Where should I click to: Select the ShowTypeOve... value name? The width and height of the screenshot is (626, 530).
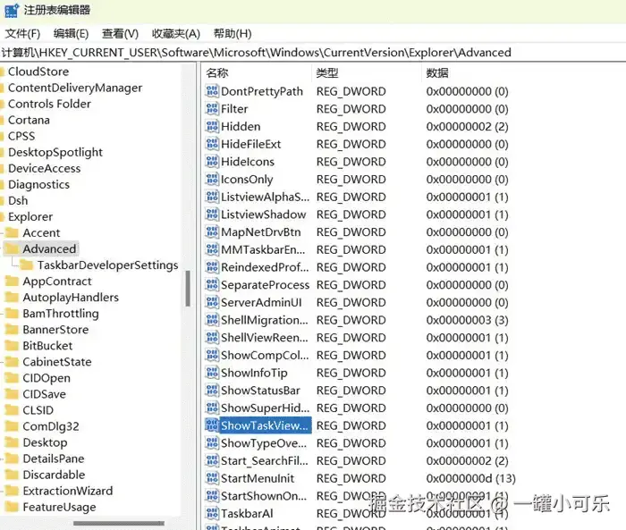[x=264, y=443]
